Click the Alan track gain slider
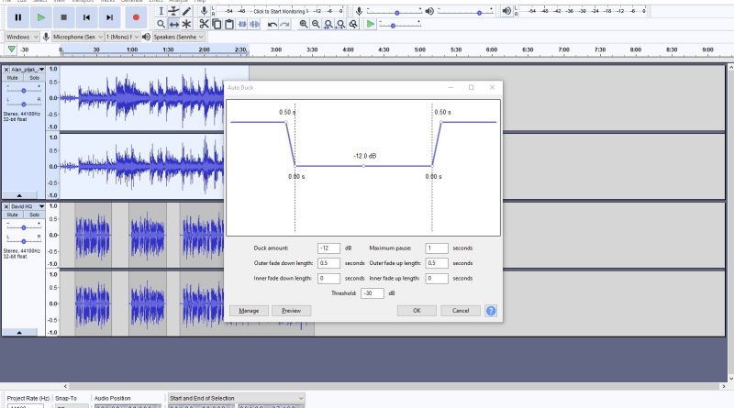The image size is (734, 408). point(23,90)
